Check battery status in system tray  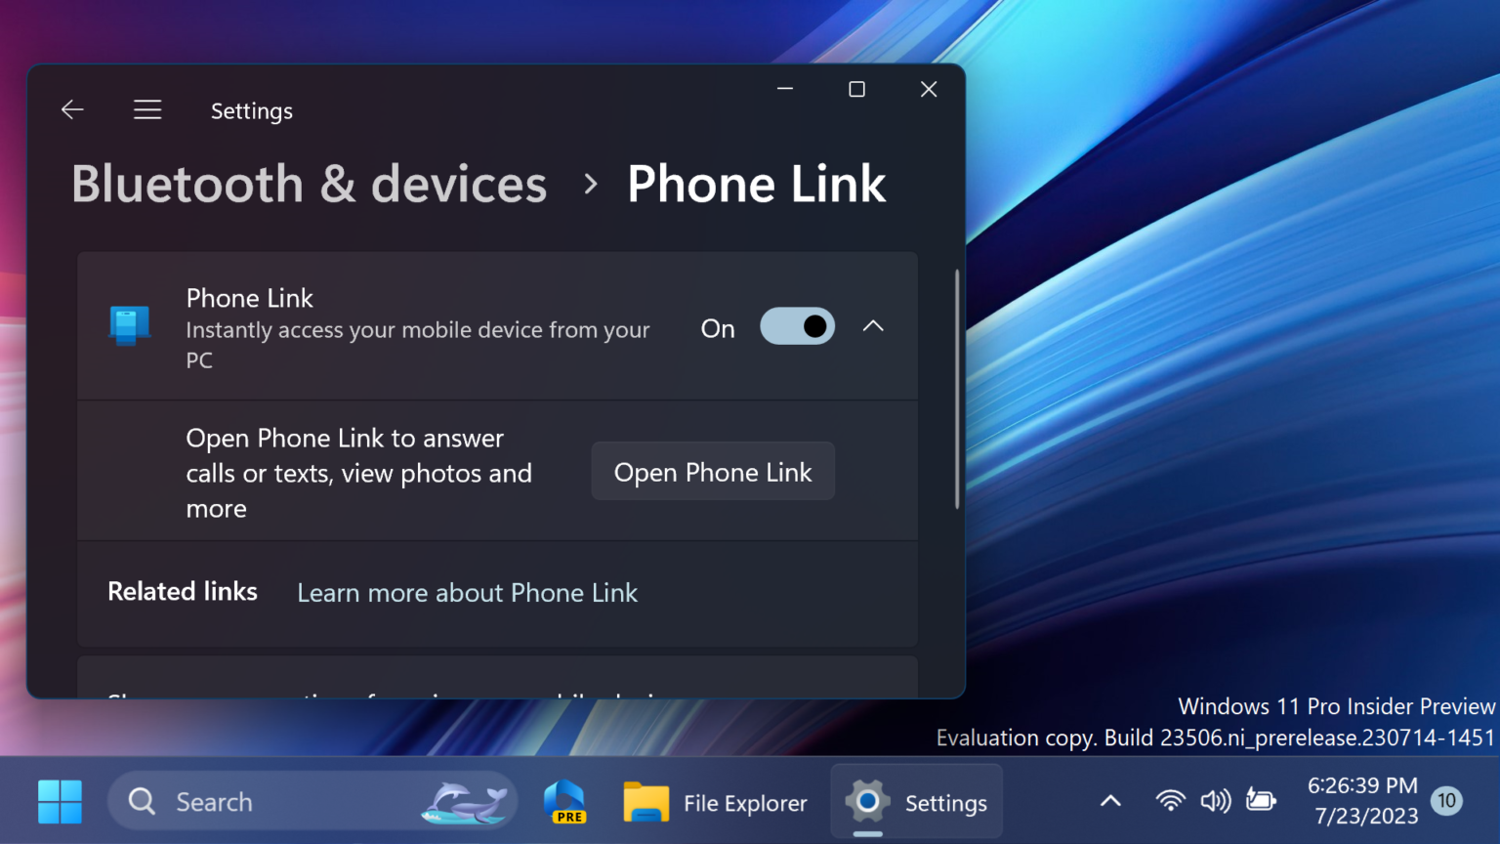click(1261, 800)
